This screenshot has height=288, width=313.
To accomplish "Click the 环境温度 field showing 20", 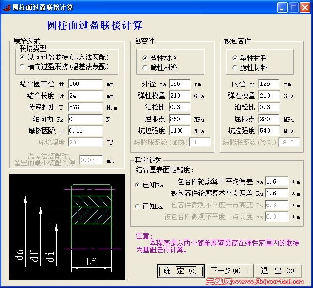I will click(x=85, y=143).
